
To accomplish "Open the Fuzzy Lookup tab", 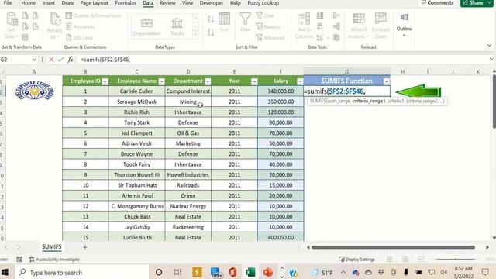I will (263, 3).
